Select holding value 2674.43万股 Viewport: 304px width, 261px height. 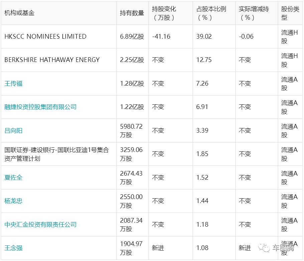click(131, 177)
